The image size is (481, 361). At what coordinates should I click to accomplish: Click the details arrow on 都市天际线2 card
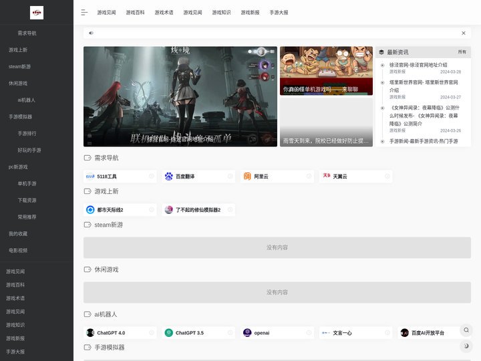pyautogui.click(x=152, y=209)
